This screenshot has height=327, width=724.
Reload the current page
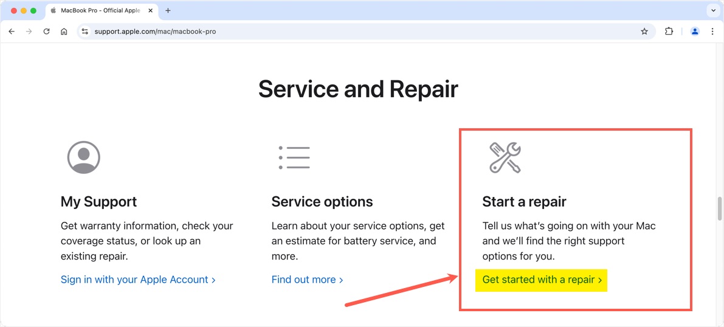click(46, 32)
